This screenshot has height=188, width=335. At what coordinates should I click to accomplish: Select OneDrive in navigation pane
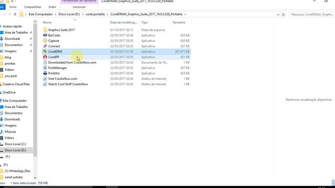9,92
